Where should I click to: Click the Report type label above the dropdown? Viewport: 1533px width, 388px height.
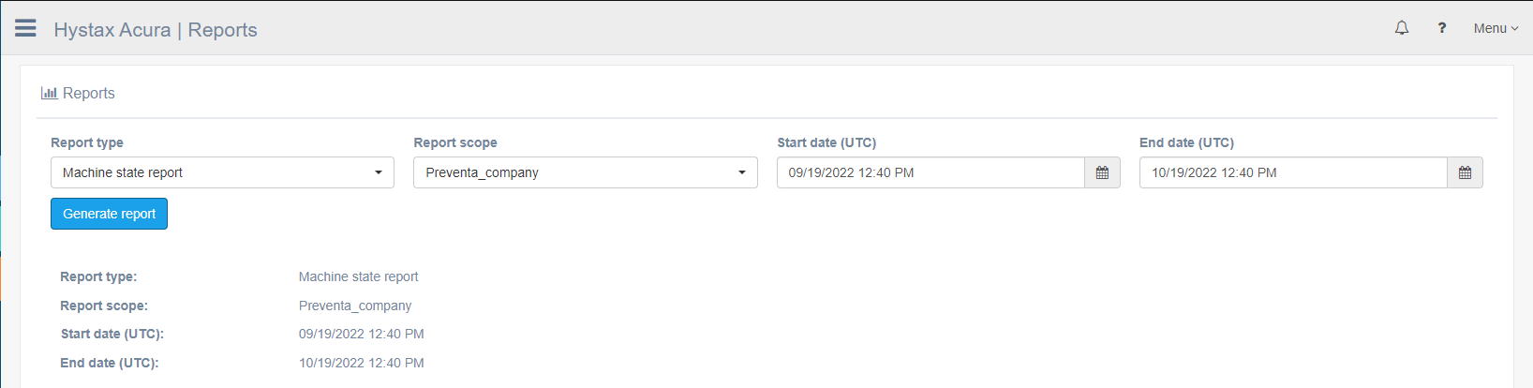click(87, 142)
